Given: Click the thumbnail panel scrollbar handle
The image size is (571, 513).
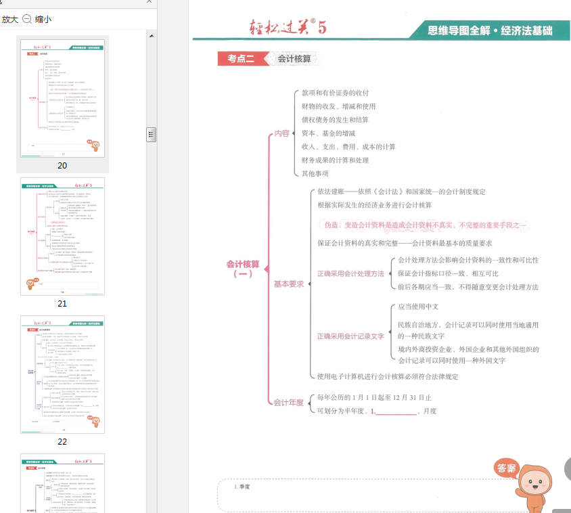Looking at the screenshot, I should 151,135.
